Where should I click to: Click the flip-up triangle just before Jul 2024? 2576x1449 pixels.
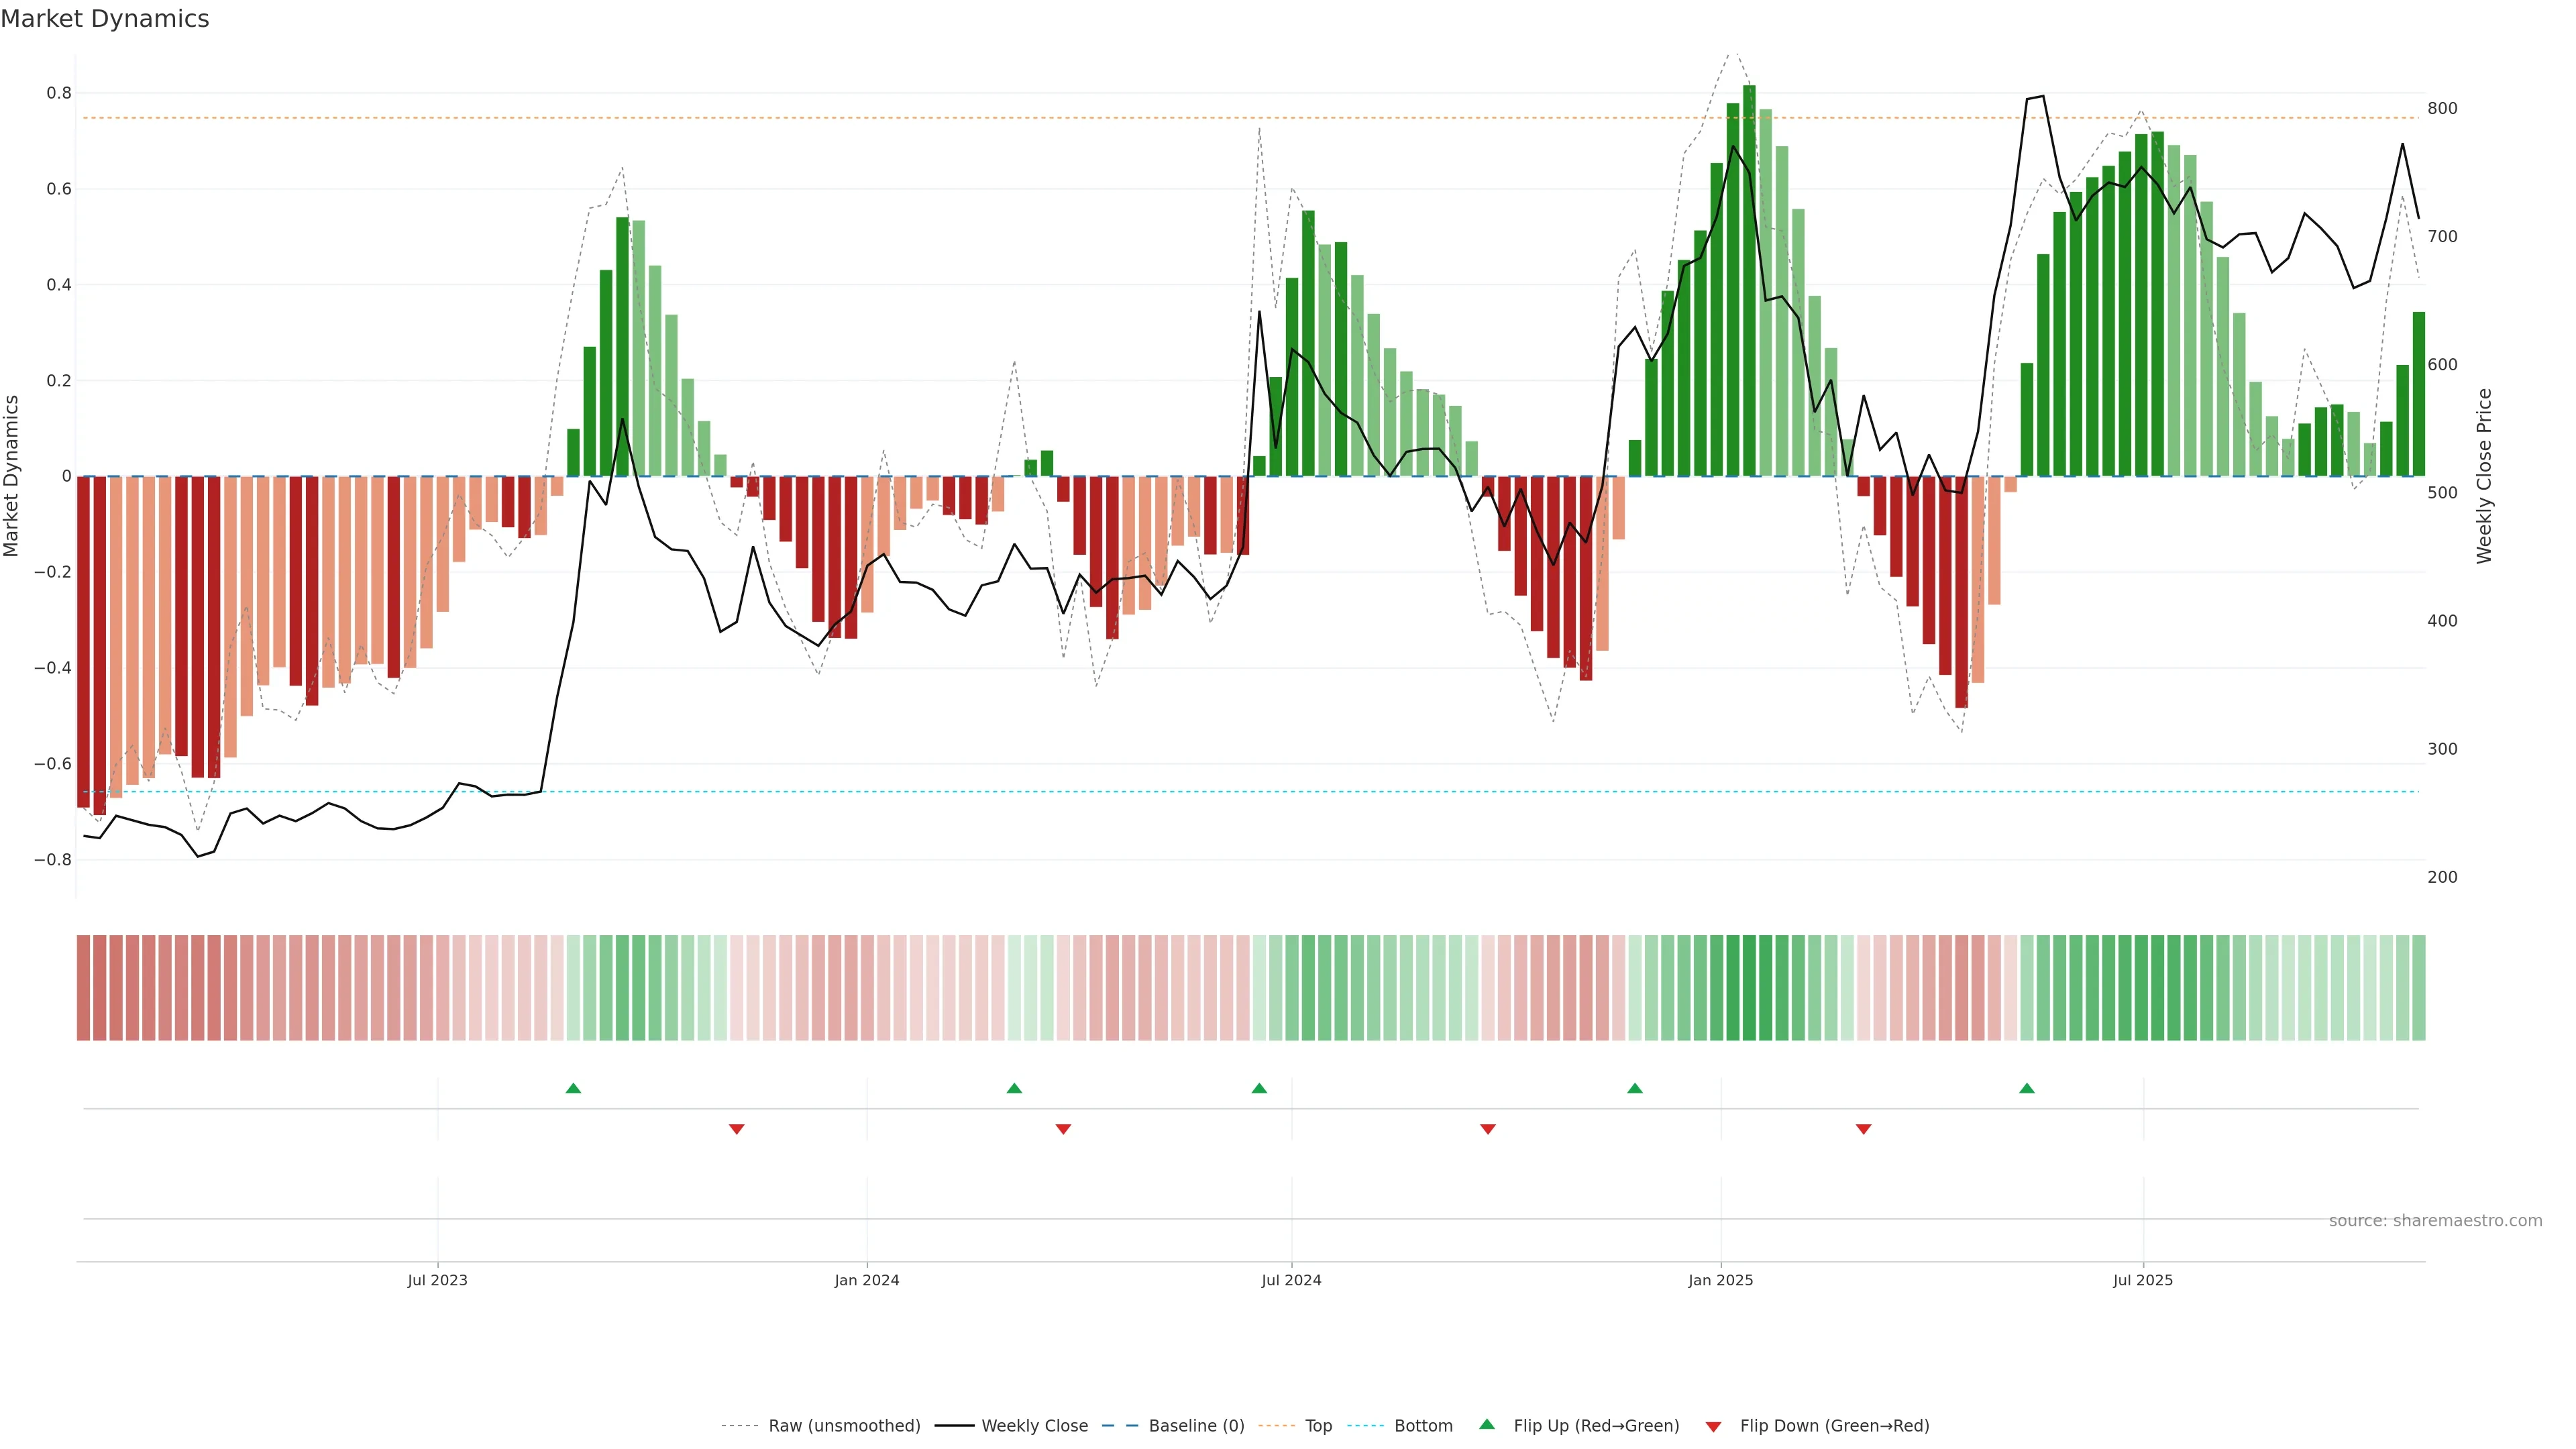[1259, 1088]
